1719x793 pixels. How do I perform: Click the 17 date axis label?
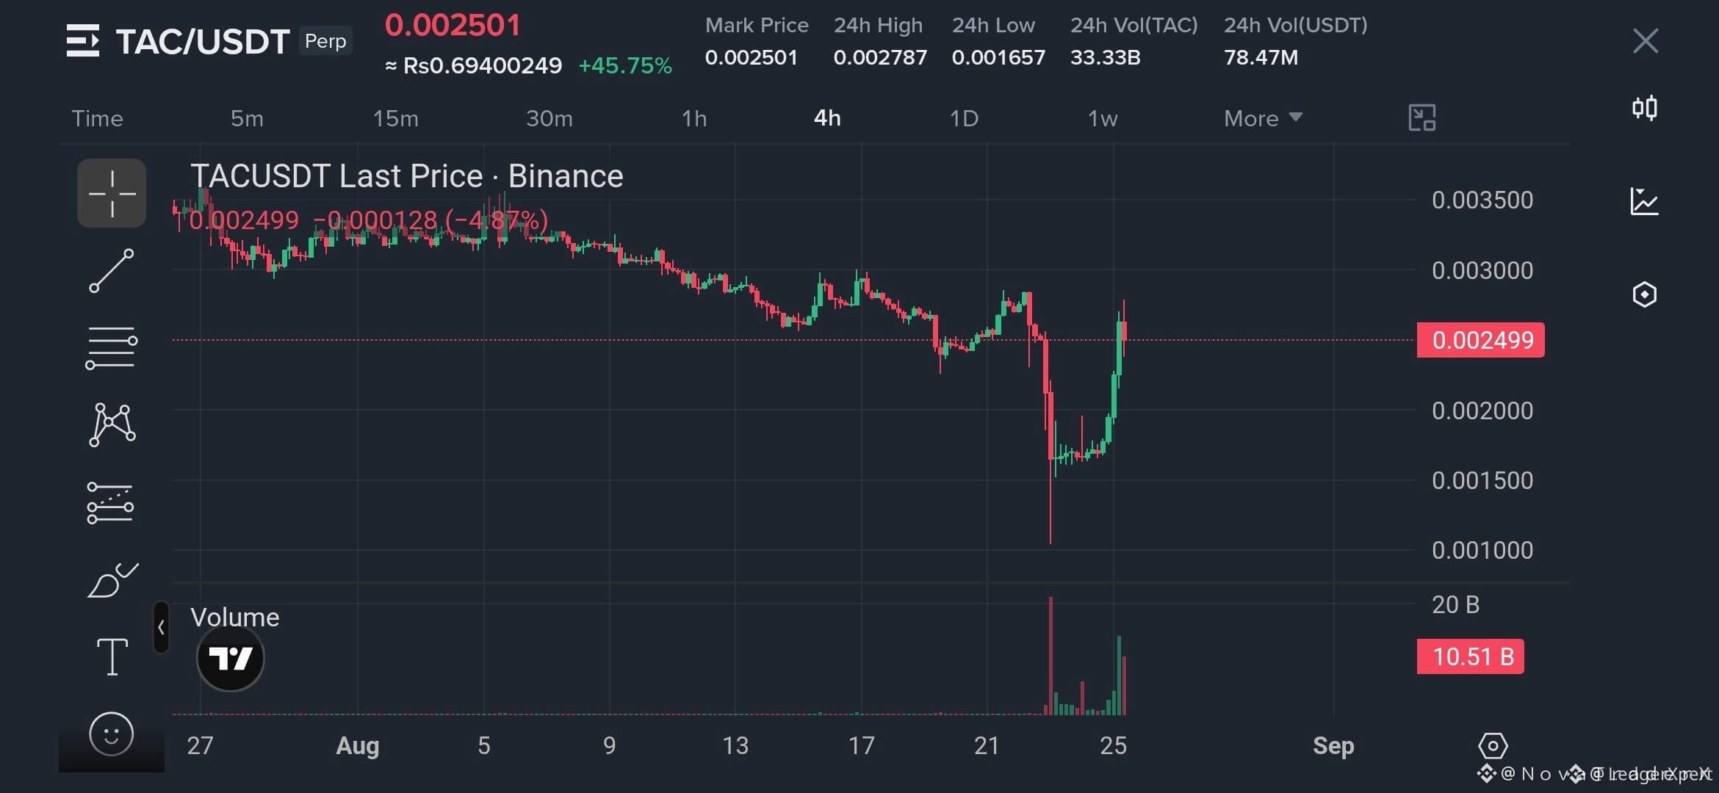pyautogui.click(x=861, y=746)
